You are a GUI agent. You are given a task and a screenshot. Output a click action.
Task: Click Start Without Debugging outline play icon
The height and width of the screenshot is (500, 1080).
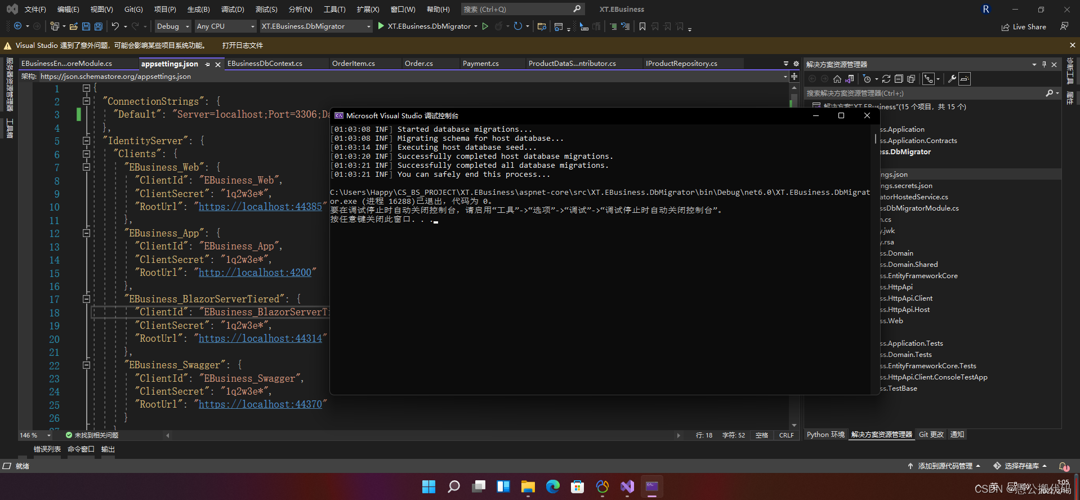tap(485, 26)
